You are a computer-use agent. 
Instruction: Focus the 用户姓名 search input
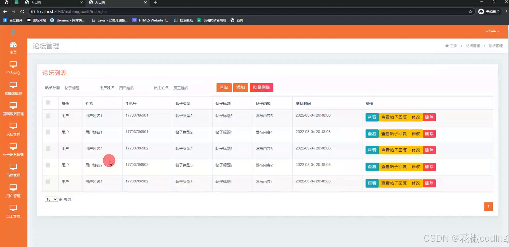pyautogui.click(x=133, y=88)
